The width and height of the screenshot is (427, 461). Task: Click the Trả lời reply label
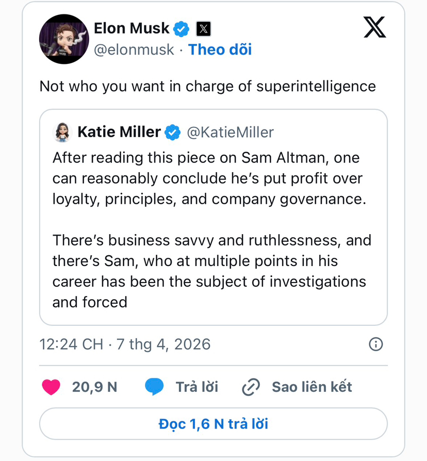(196, 387)
